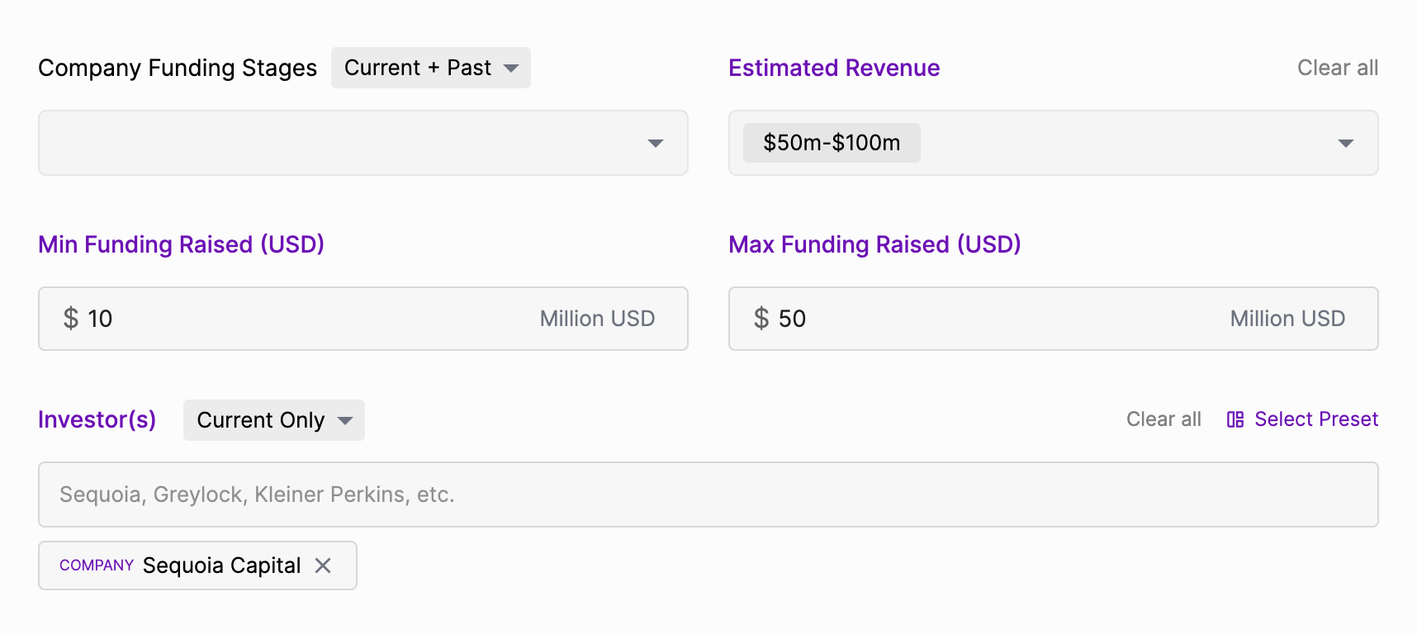Click the dollar sign in Max Funding field
Screen dimensions: 1417x634
(761, 319)
